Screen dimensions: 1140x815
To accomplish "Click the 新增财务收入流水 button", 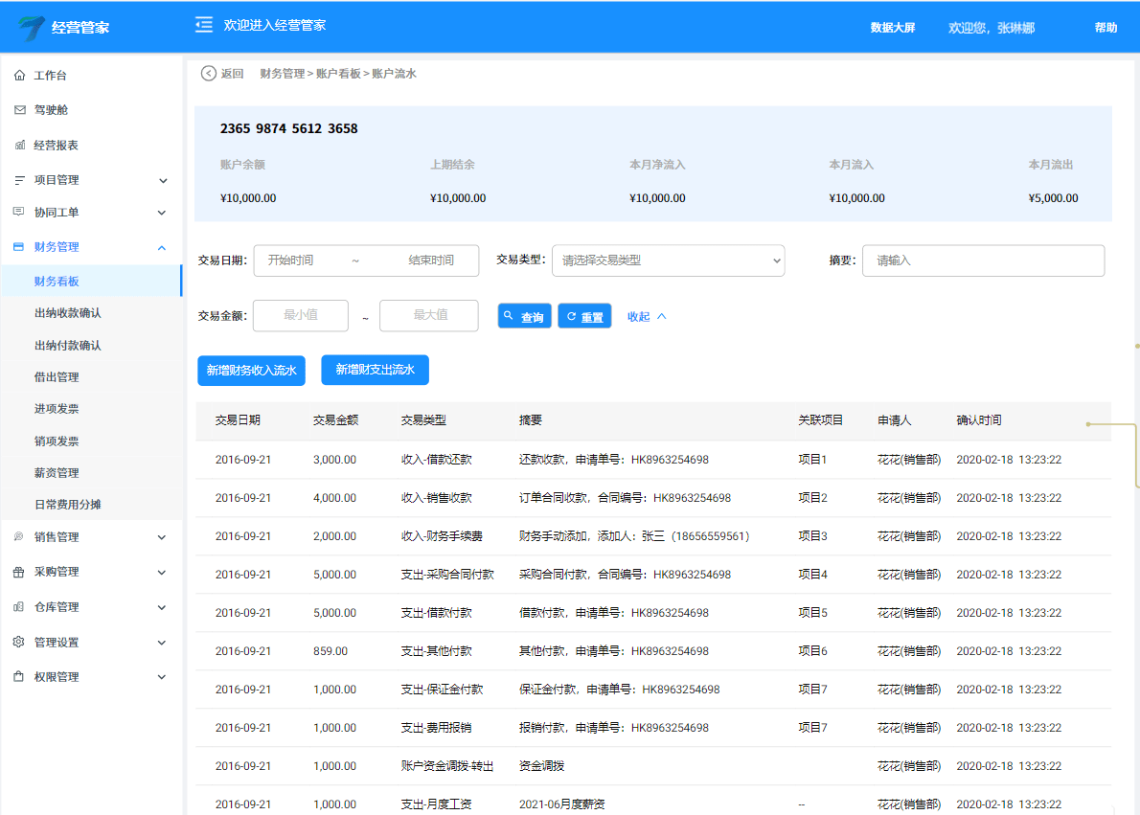I will tap(251, 370).
